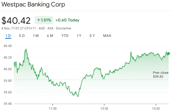Image resolution: width=173 pixels, height=112 pixels.
Task: Click the $40.42 current price
Action: [16, 20]
